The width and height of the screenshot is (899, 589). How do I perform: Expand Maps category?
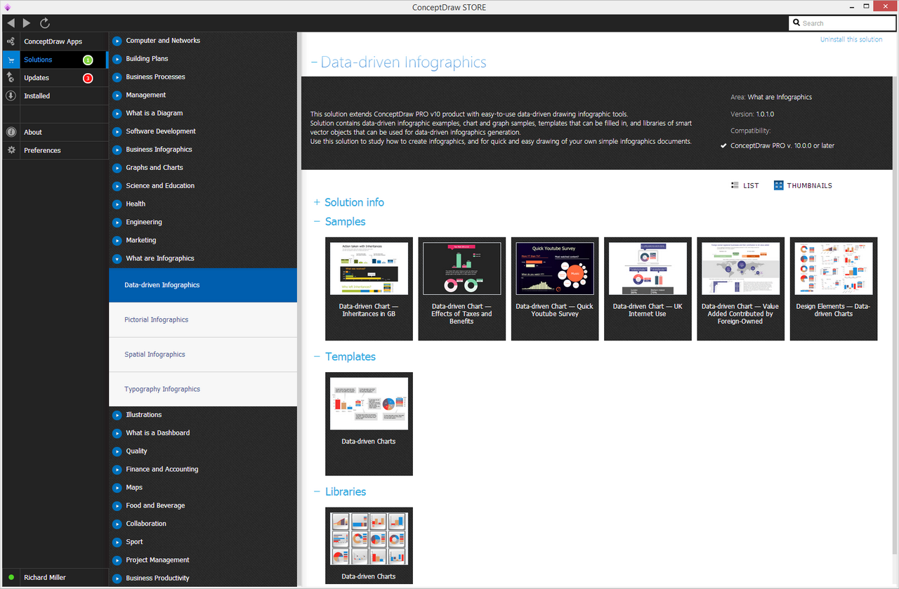click(x=117, y=488)
